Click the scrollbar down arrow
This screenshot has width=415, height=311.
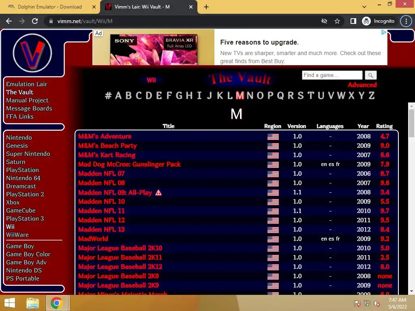click(411, 291)
